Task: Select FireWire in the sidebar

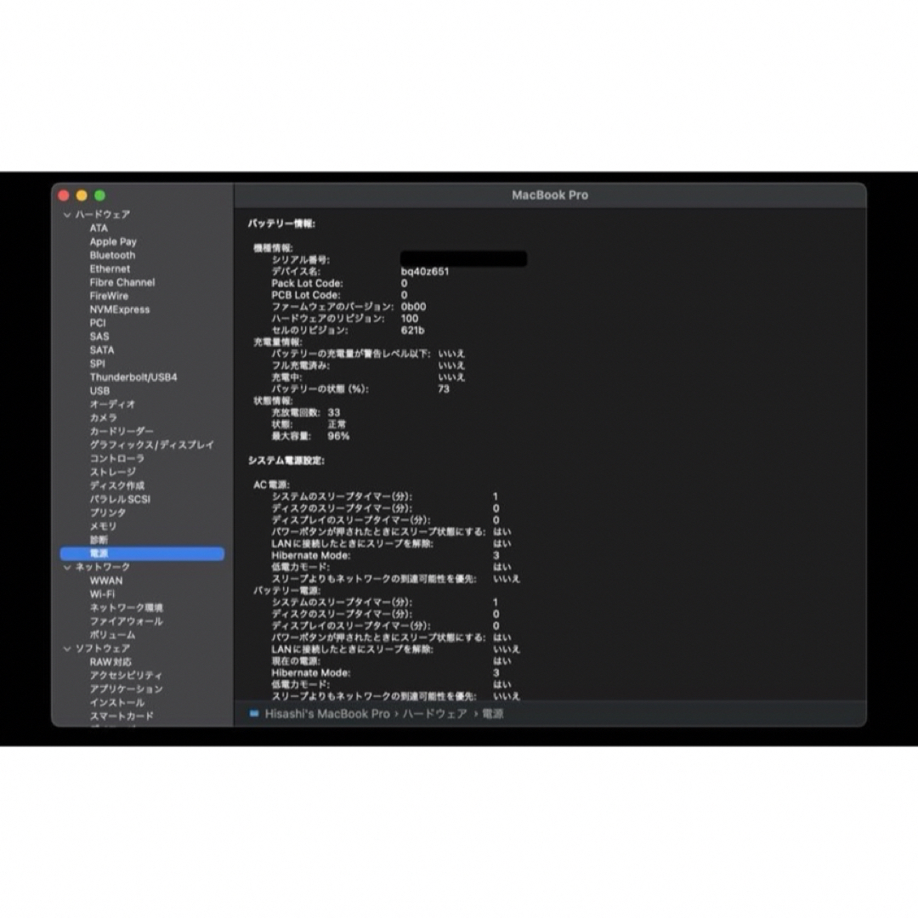Action: pyautogui.click(x=109, y=296)
